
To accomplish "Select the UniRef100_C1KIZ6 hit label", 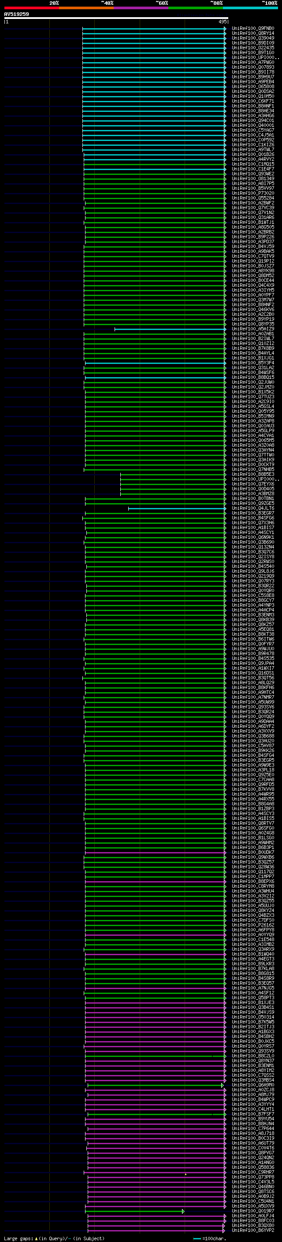I will [253, 145].
